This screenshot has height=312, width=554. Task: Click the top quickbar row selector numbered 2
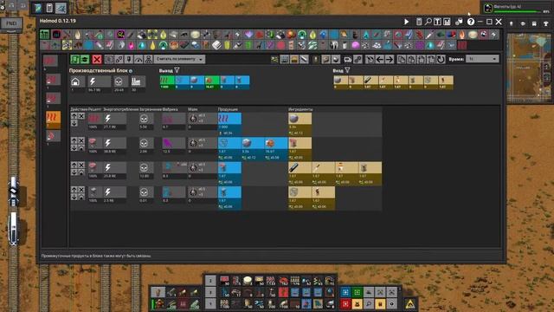210,281
